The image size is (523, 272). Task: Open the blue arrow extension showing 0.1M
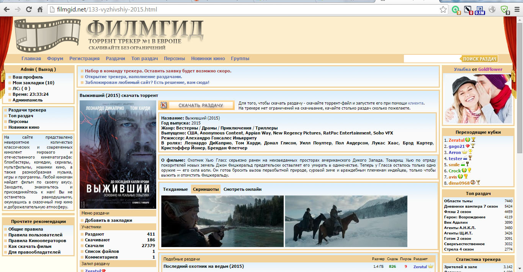[x=480, y=10]
